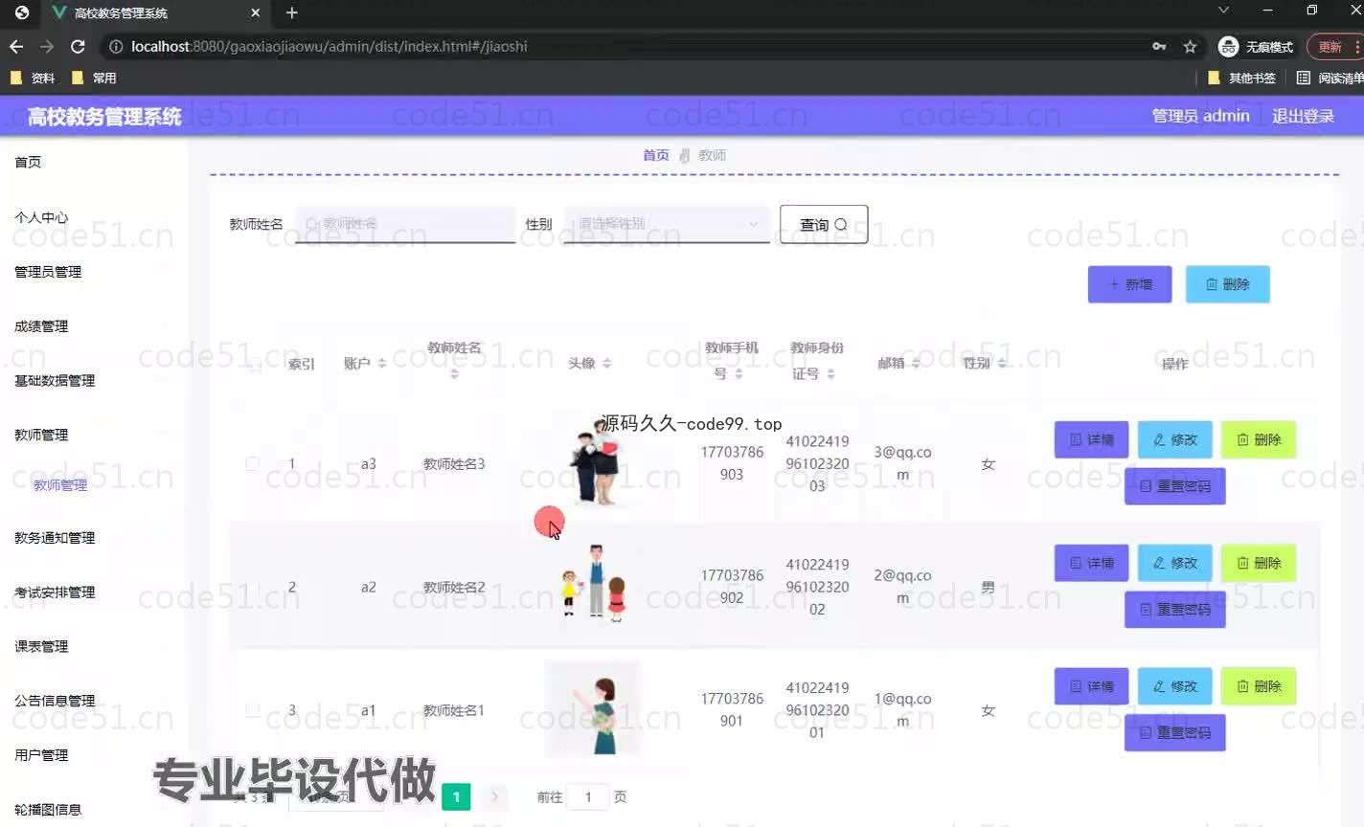Open the 资料 bookmark folder
1364x827 pixels.
click(33, 78)
